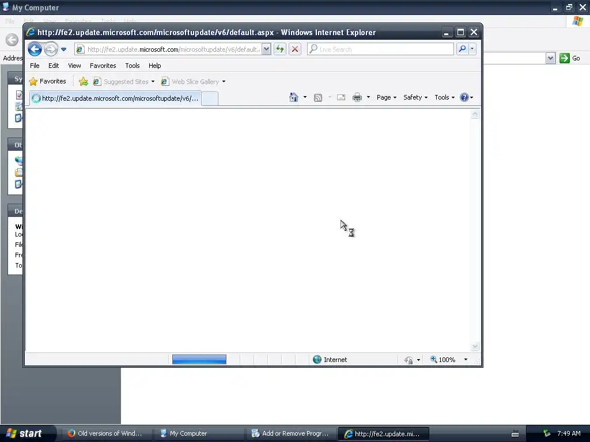Expand the Internet Explorer address bar dropdown
This screenshot has height=442, width=590.
click(x=266, y=49)
